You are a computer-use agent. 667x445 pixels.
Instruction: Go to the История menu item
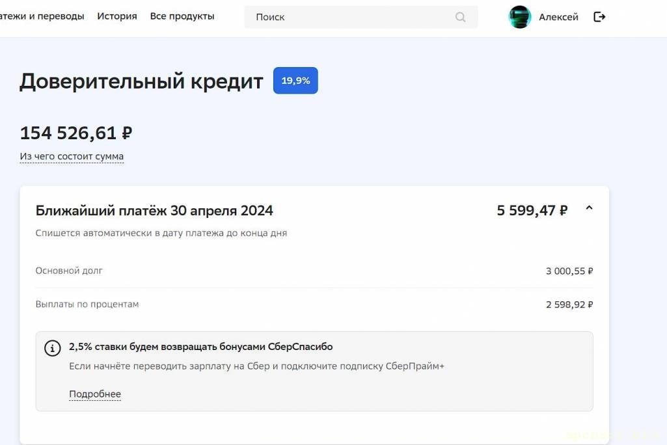coord(117,16)
